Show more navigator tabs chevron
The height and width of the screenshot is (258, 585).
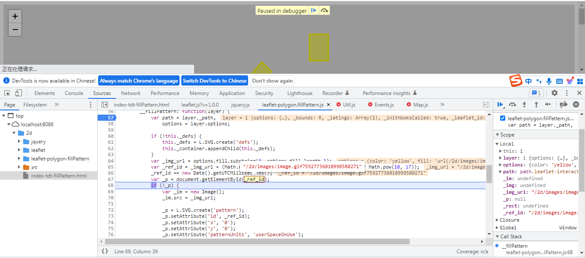point(57,104)
